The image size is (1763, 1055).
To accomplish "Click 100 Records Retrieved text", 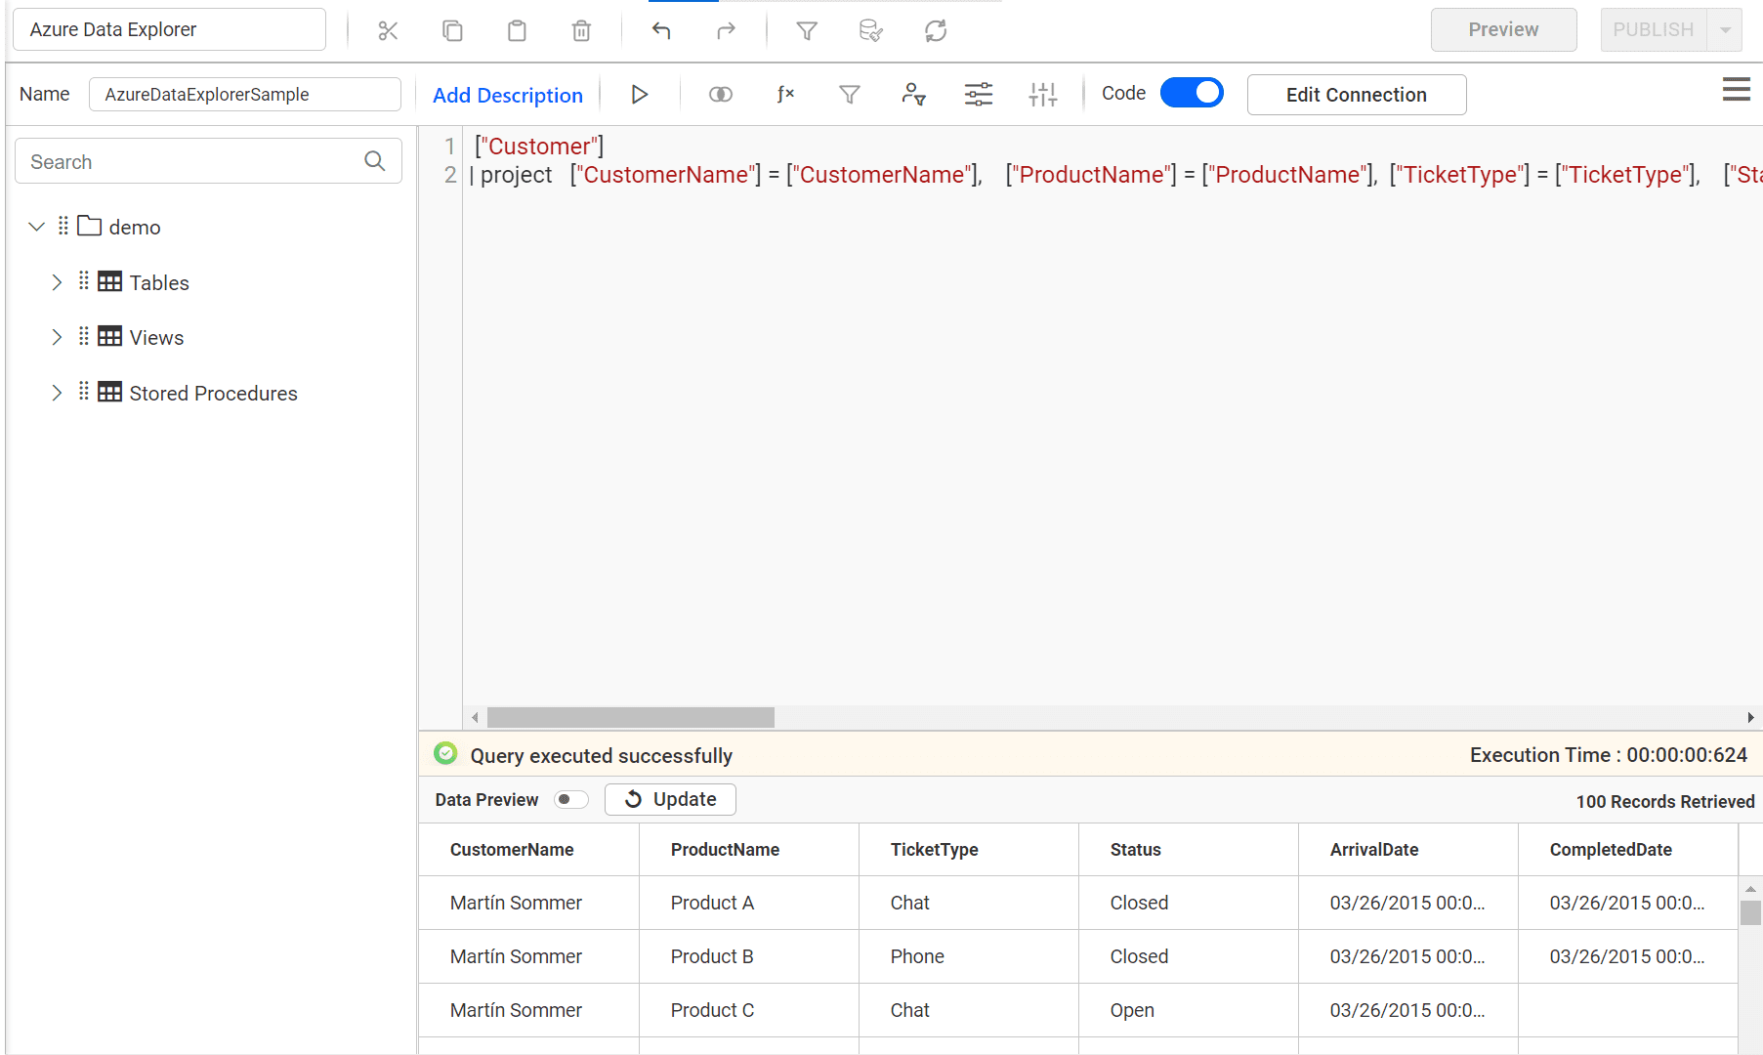I will click(1665, 801).
